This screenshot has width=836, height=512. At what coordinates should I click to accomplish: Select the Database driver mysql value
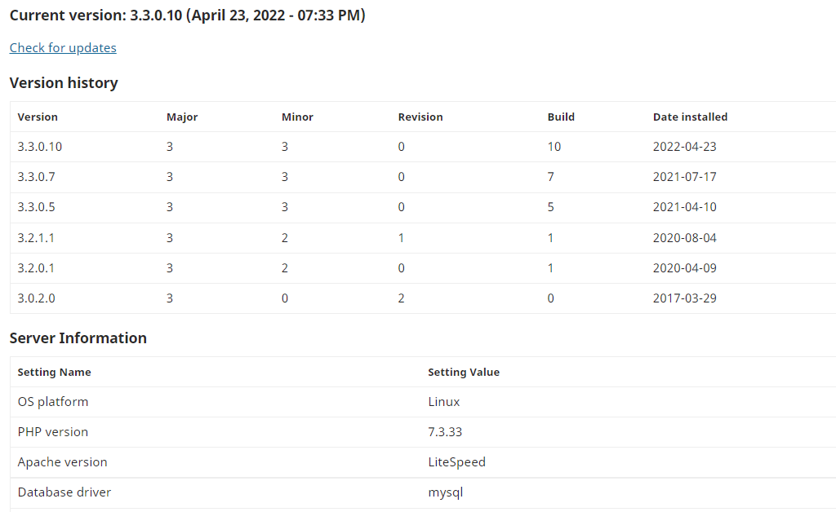click(x=445, y=492)
